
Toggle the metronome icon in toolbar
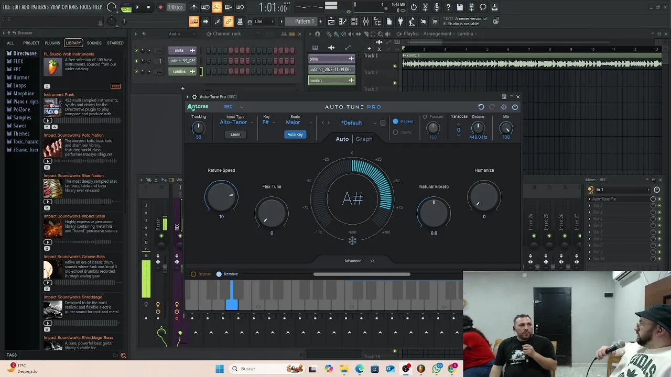tap(194, 7)
